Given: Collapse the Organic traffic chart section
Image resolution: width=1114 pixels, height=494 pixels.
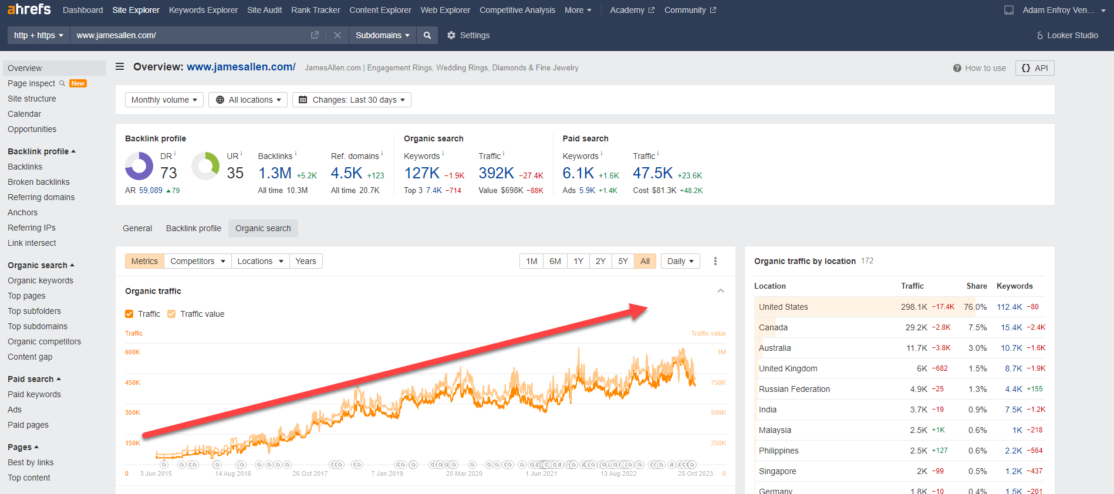Looking at the screenshot, I should [721, 291].
